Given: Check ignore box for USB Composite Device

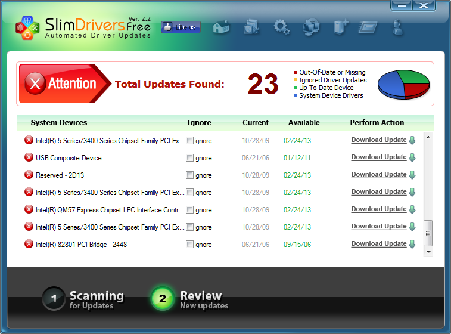Looking at the screenshot, I should [189, 158].
